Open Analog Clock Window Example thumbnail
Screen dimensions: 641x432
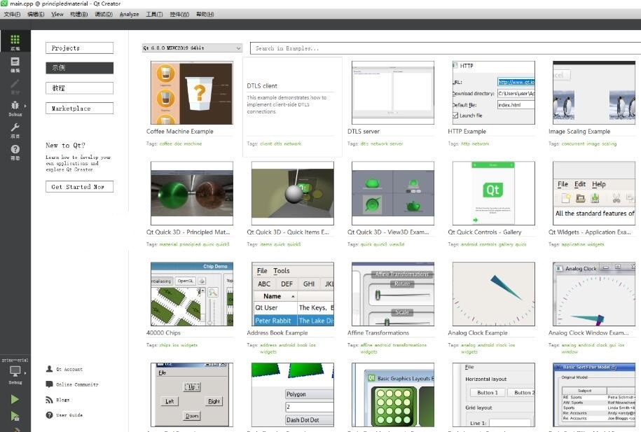594,294
